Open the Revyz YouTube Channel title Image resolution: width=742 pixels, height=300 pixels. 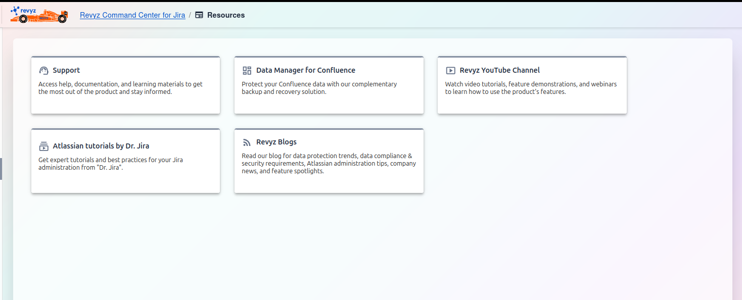(x=499, y=70)
